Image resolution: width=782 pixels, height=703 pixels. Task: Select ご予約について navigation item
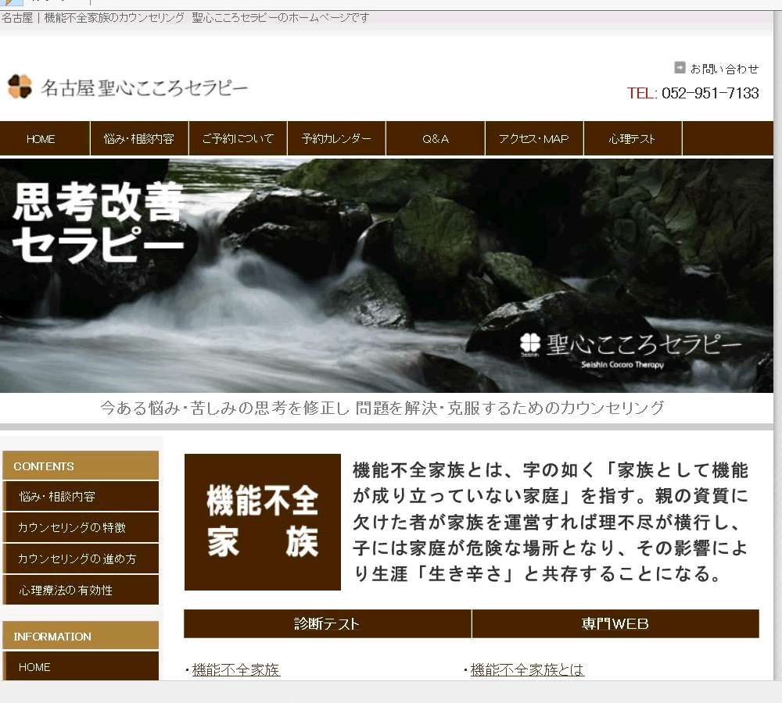(x=238, y=138)
